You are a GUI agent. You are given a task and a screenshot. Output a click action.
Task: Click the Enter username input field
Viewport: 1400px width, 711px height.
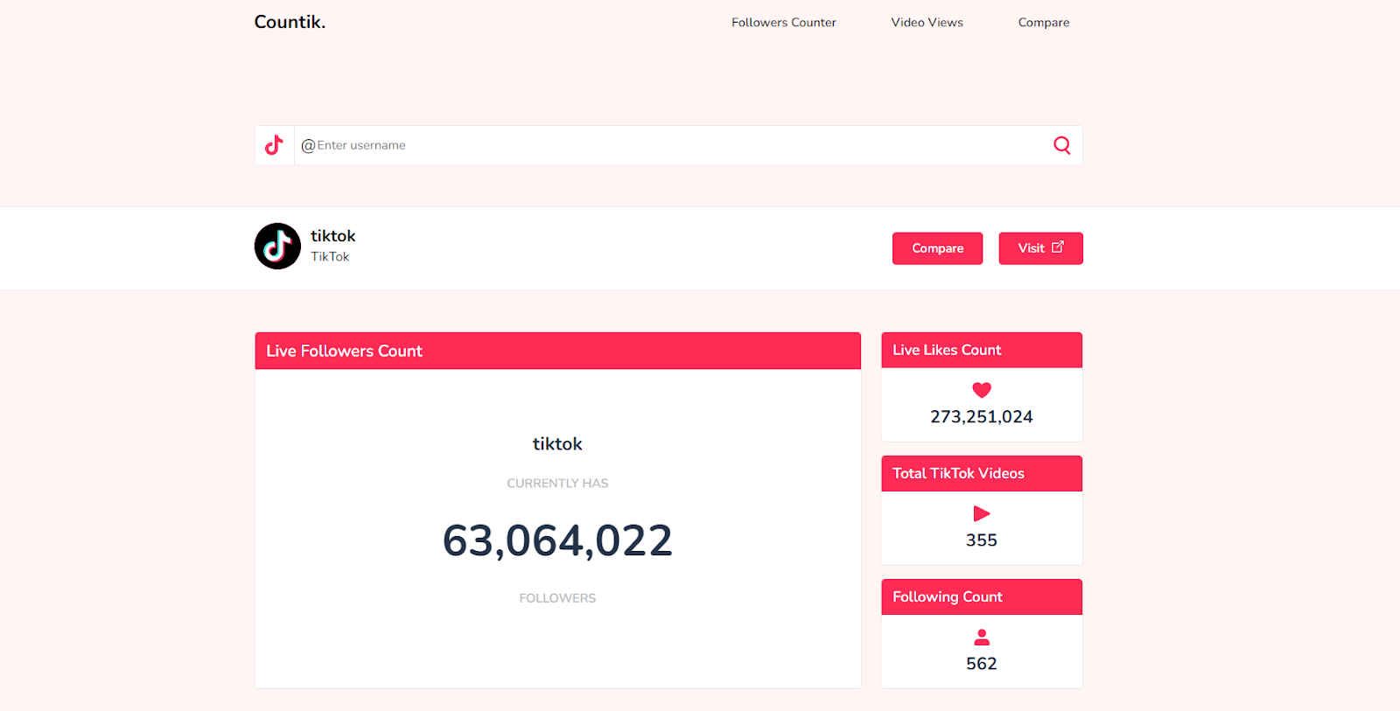(x=668, y=145)
